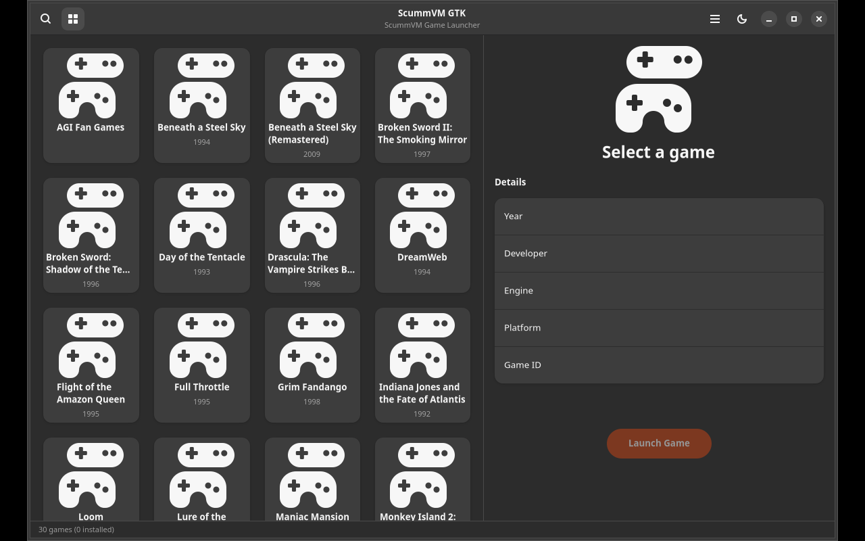Select the Monkey Island 2 controller icon

422,475
